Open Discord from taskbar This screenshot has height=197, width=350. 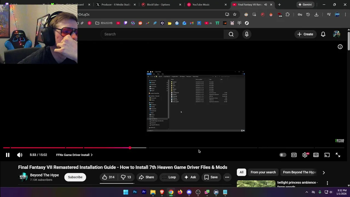point(189,192)
